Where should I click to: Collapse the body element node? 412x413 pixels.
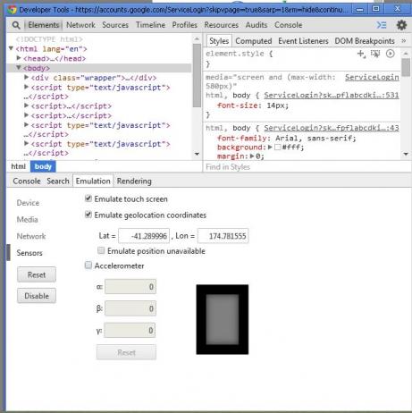(x=19, y=68)
